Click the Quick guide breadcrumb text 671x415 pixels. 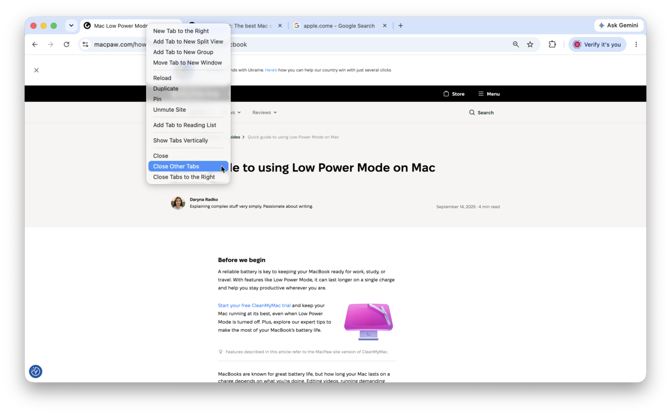click(x=293, y=137)
